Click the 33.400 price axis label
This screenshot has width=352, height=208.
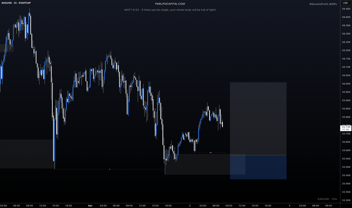346,183
